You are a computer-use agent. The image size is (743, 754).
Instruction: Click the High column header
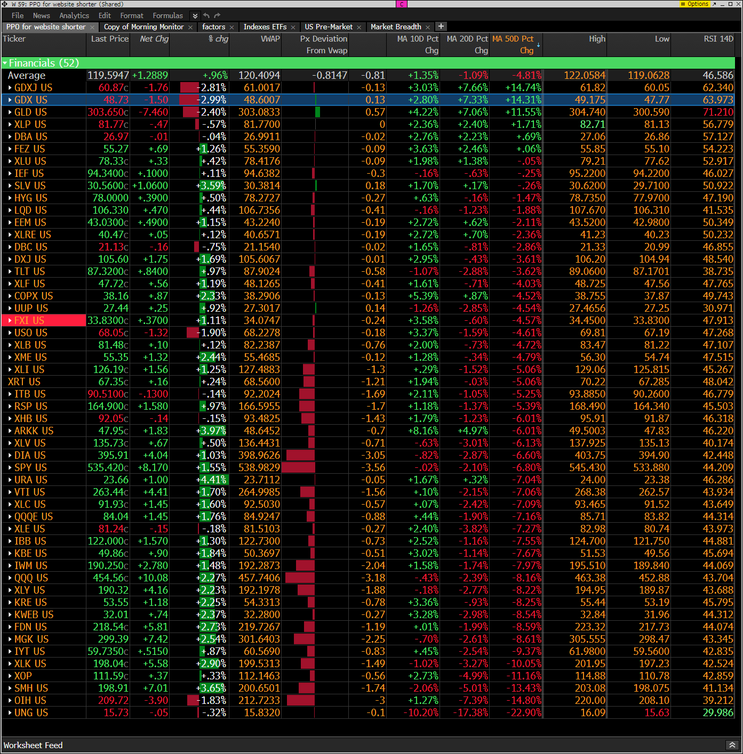point(575,45)
